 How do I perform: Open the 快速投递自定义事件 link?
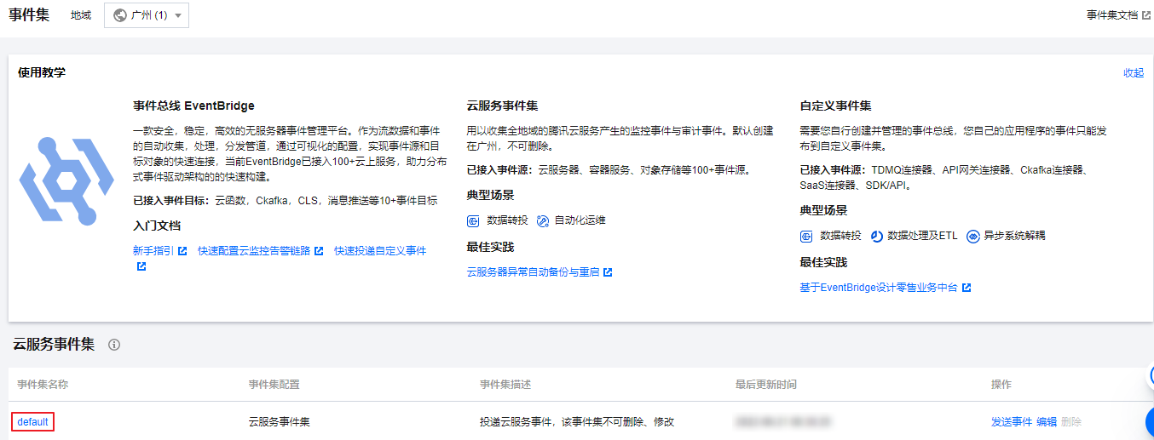coord(380,251)
